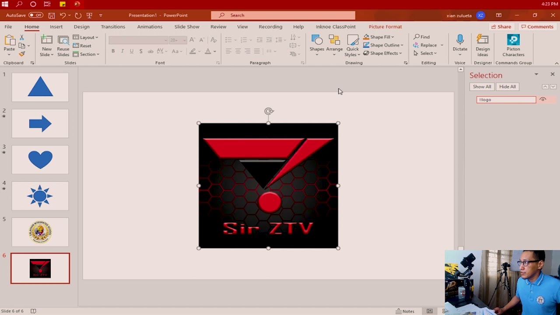This screenshot has height=315, width=560.
Task: Open Cortana circle icon
Action: 33,4
